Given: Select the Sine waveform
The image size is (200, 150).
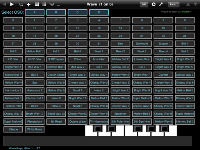Looking at the screenshot, I should [x=120, y=44].
